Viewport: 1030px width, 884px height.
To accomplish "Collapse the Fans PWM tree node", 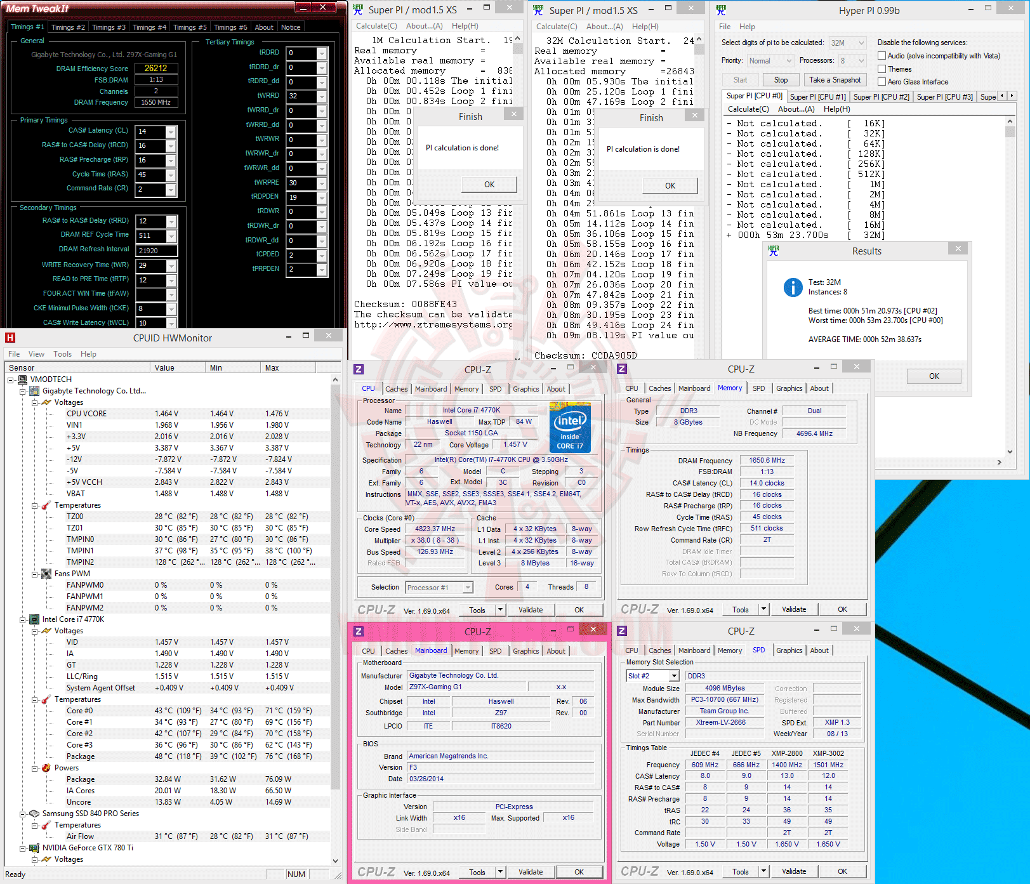I will coord(34,574).
